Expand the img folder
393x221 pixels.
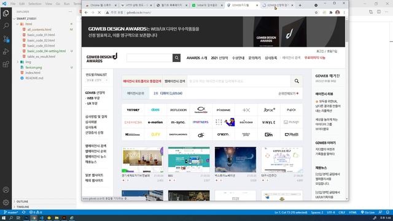pyautogui.click(x=28, y=62)
